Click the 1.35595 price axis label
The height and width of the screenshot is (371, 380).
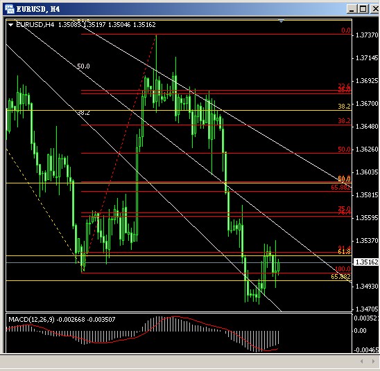pos(367,218)
